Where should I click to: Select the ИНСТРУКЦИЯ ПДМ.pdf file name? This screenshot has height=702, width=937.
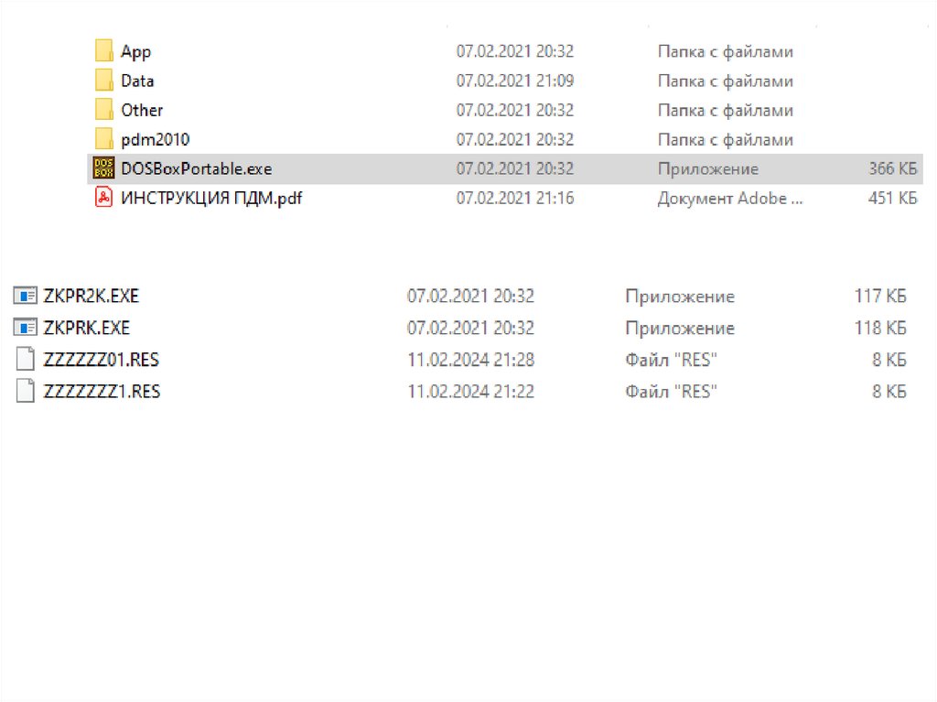click(x=210, y=198)
